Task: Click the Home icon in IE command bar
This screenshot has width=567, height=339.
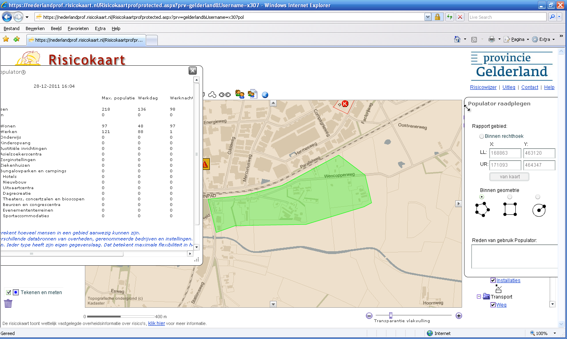Action: (x=457, y=39)
